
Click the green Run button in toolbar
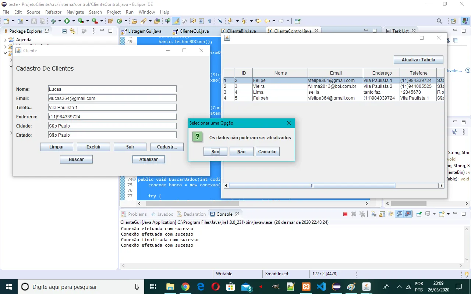67,21
